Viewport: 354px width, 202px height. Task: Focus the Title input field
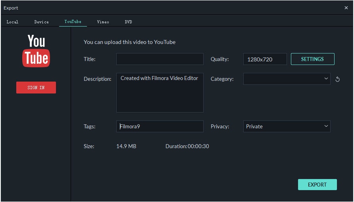(x=160, y=59)
